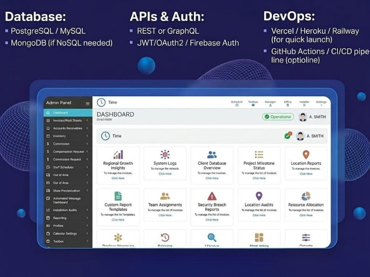Select Compansation Request sidebar item

click(68, 151)
